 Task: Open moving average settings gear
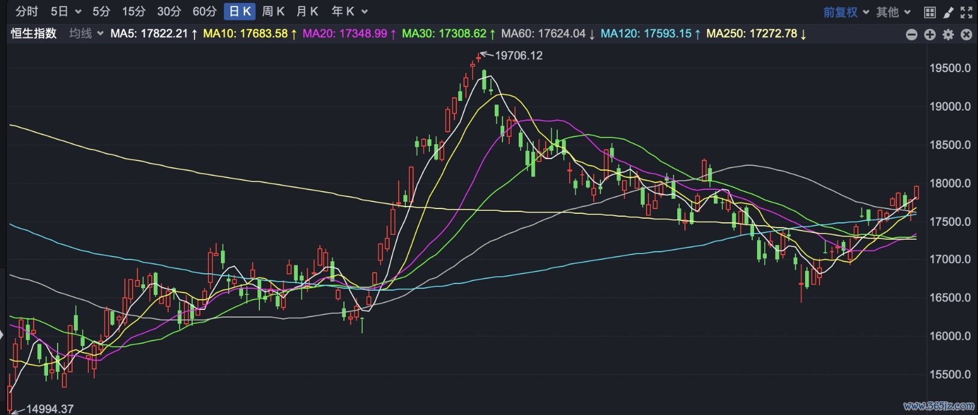coord(948,35)
